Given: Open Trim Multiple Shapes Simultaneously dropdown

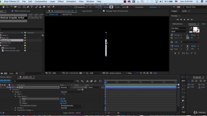Looking at the screenshot, I should point(72,106).
